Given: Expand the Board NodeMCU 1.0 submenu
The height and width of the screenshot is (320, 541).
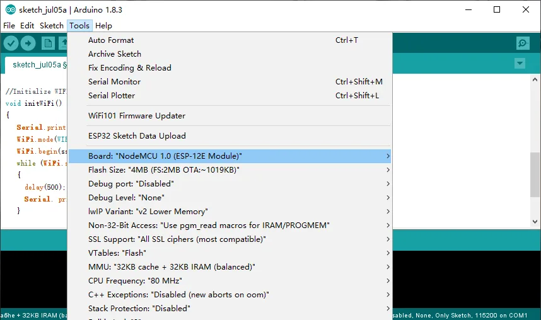Looking at the screenshot, I should (x=230, y=156).
